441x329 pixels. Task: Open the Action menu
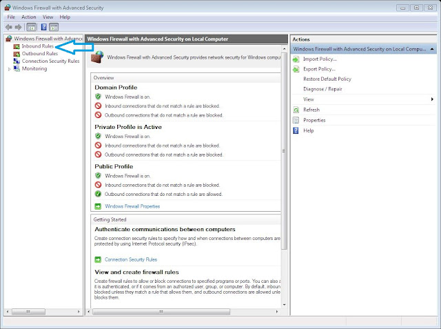(x=29, y=17)
